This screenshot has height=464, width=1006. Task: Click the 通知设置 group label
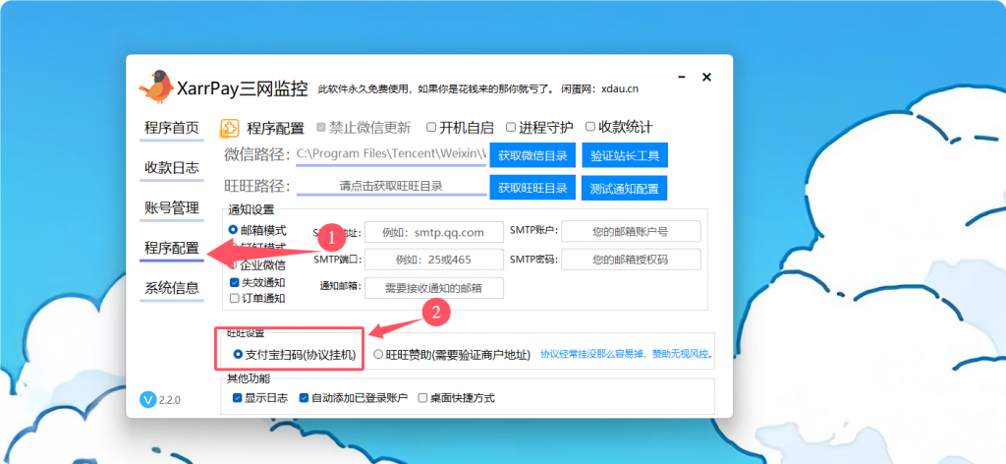251,209
